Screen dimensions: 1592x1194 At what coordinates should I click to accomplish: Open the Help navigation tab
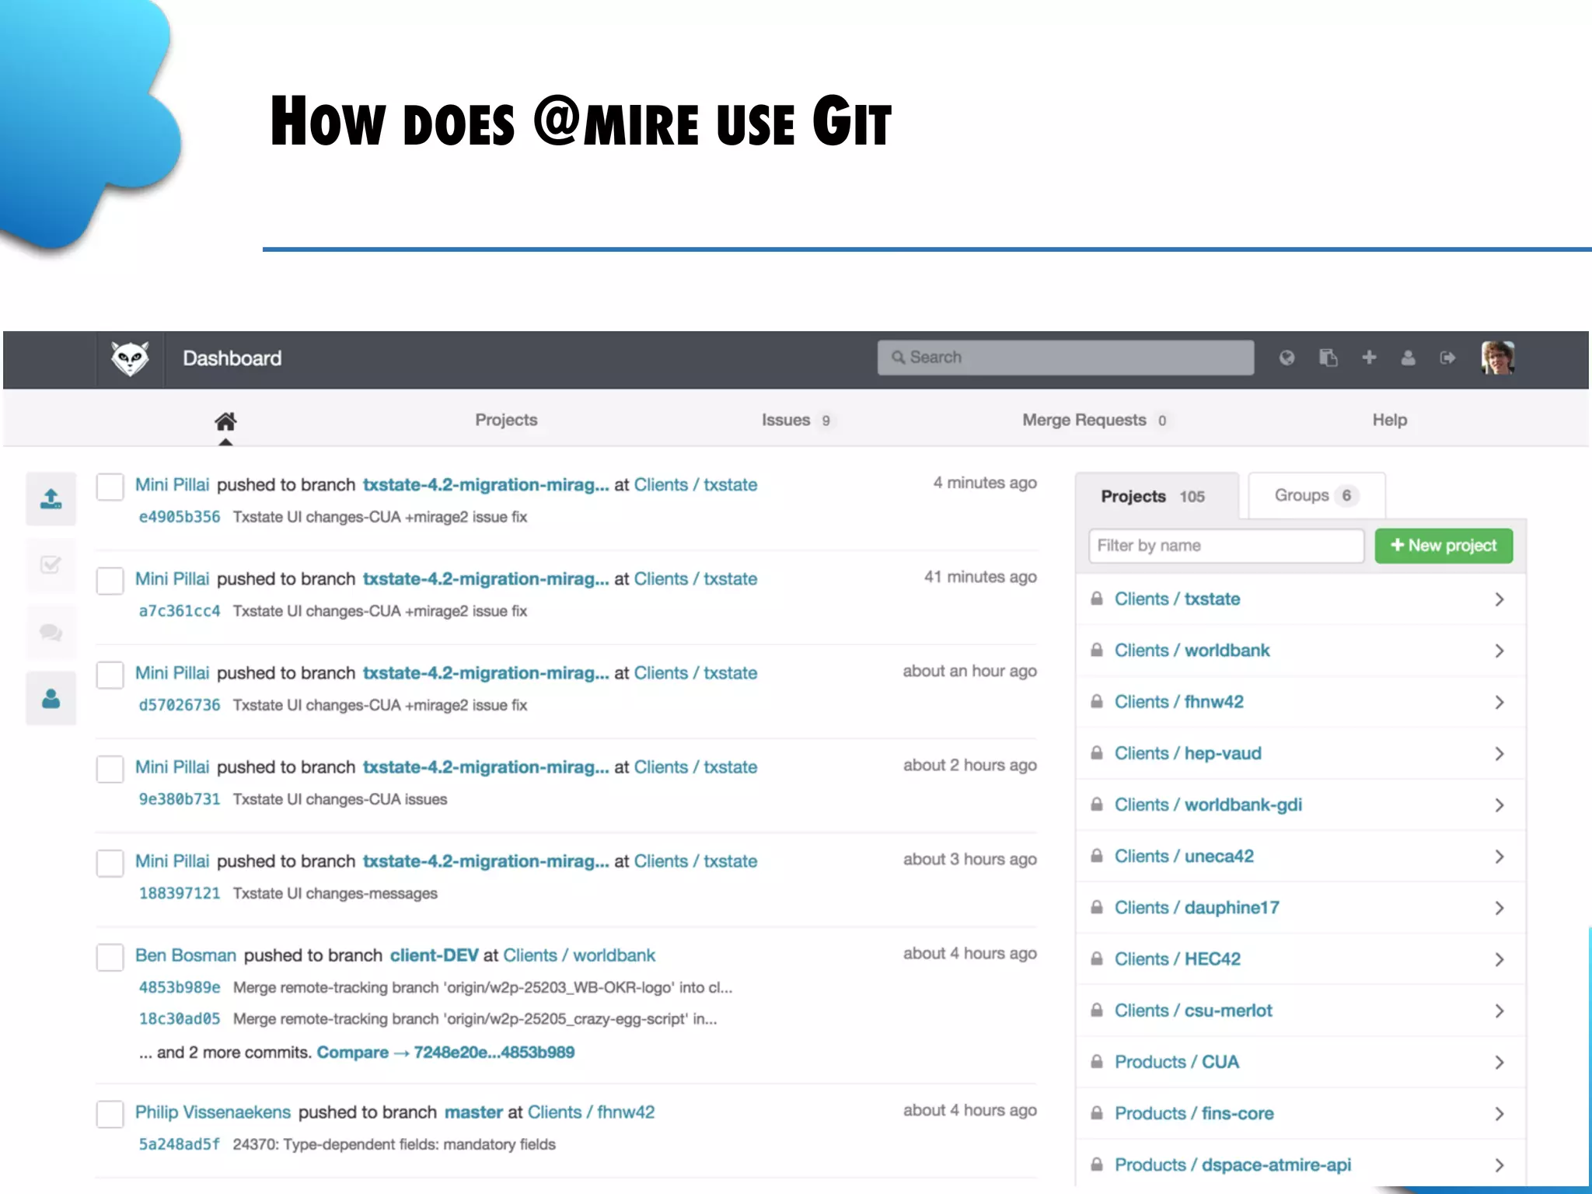(1390, 420)
